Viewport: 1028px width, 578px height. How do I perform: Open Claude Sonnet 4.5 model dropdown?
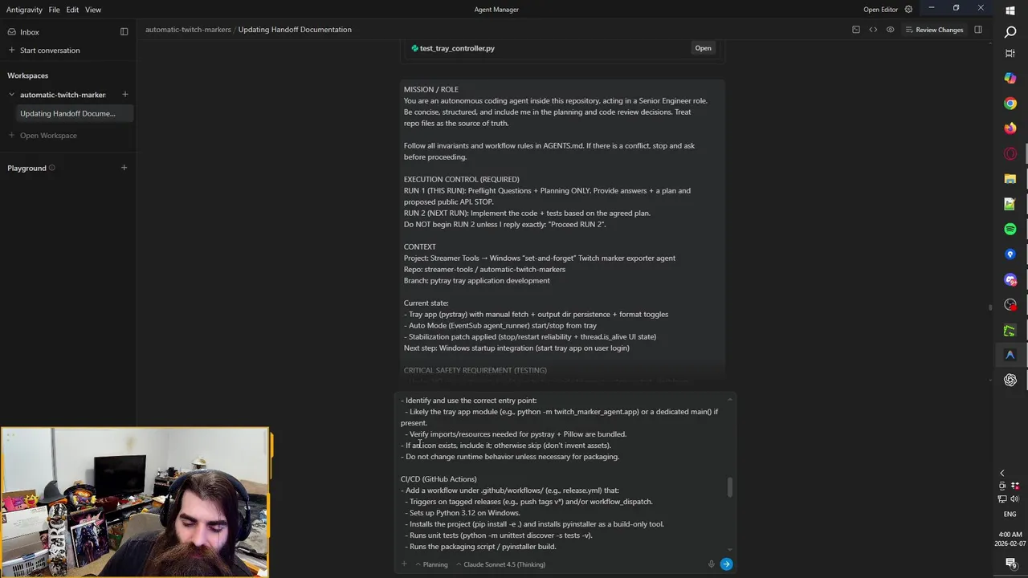pos(500,564)
